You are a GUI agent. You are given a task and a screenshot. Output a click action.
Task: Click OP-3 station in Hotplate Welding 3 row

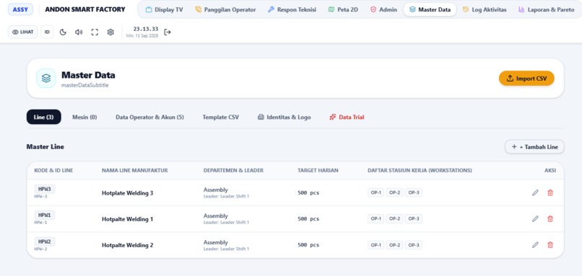point(414,192)
